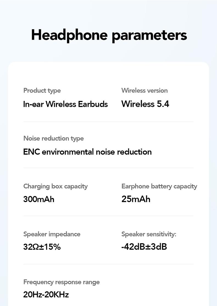Select the "Speaker impedance" label
The image size is (217, 306).
pyautogui.click(x=52, y=234)
